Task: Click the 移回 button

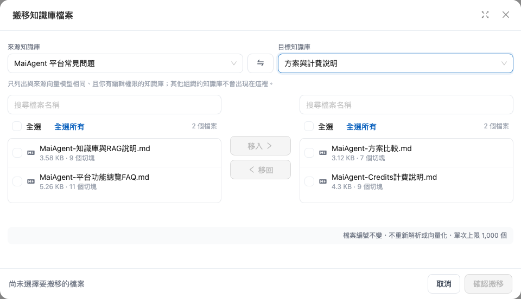Action: tap(260, 170)
